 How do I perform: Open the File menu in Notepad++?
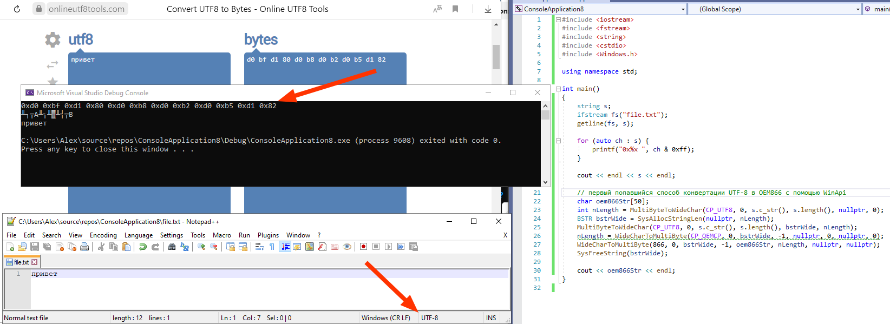pos(11,235)
